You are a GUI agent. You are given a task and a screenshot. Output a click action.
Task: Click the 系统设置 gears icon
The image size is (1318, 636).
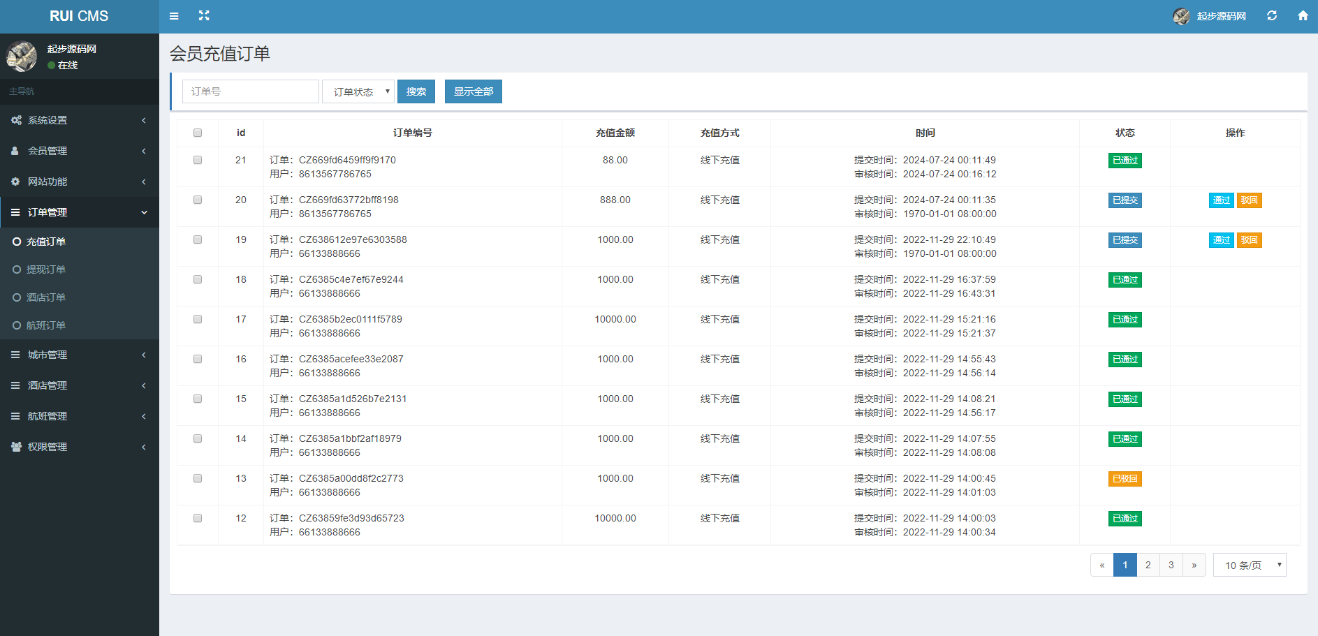point(16,120)
